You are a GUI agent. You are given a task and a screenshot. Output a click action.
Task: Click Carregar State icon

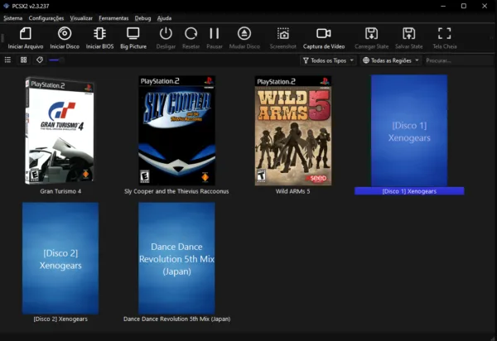pyautogui.click(x=371, y=34)
